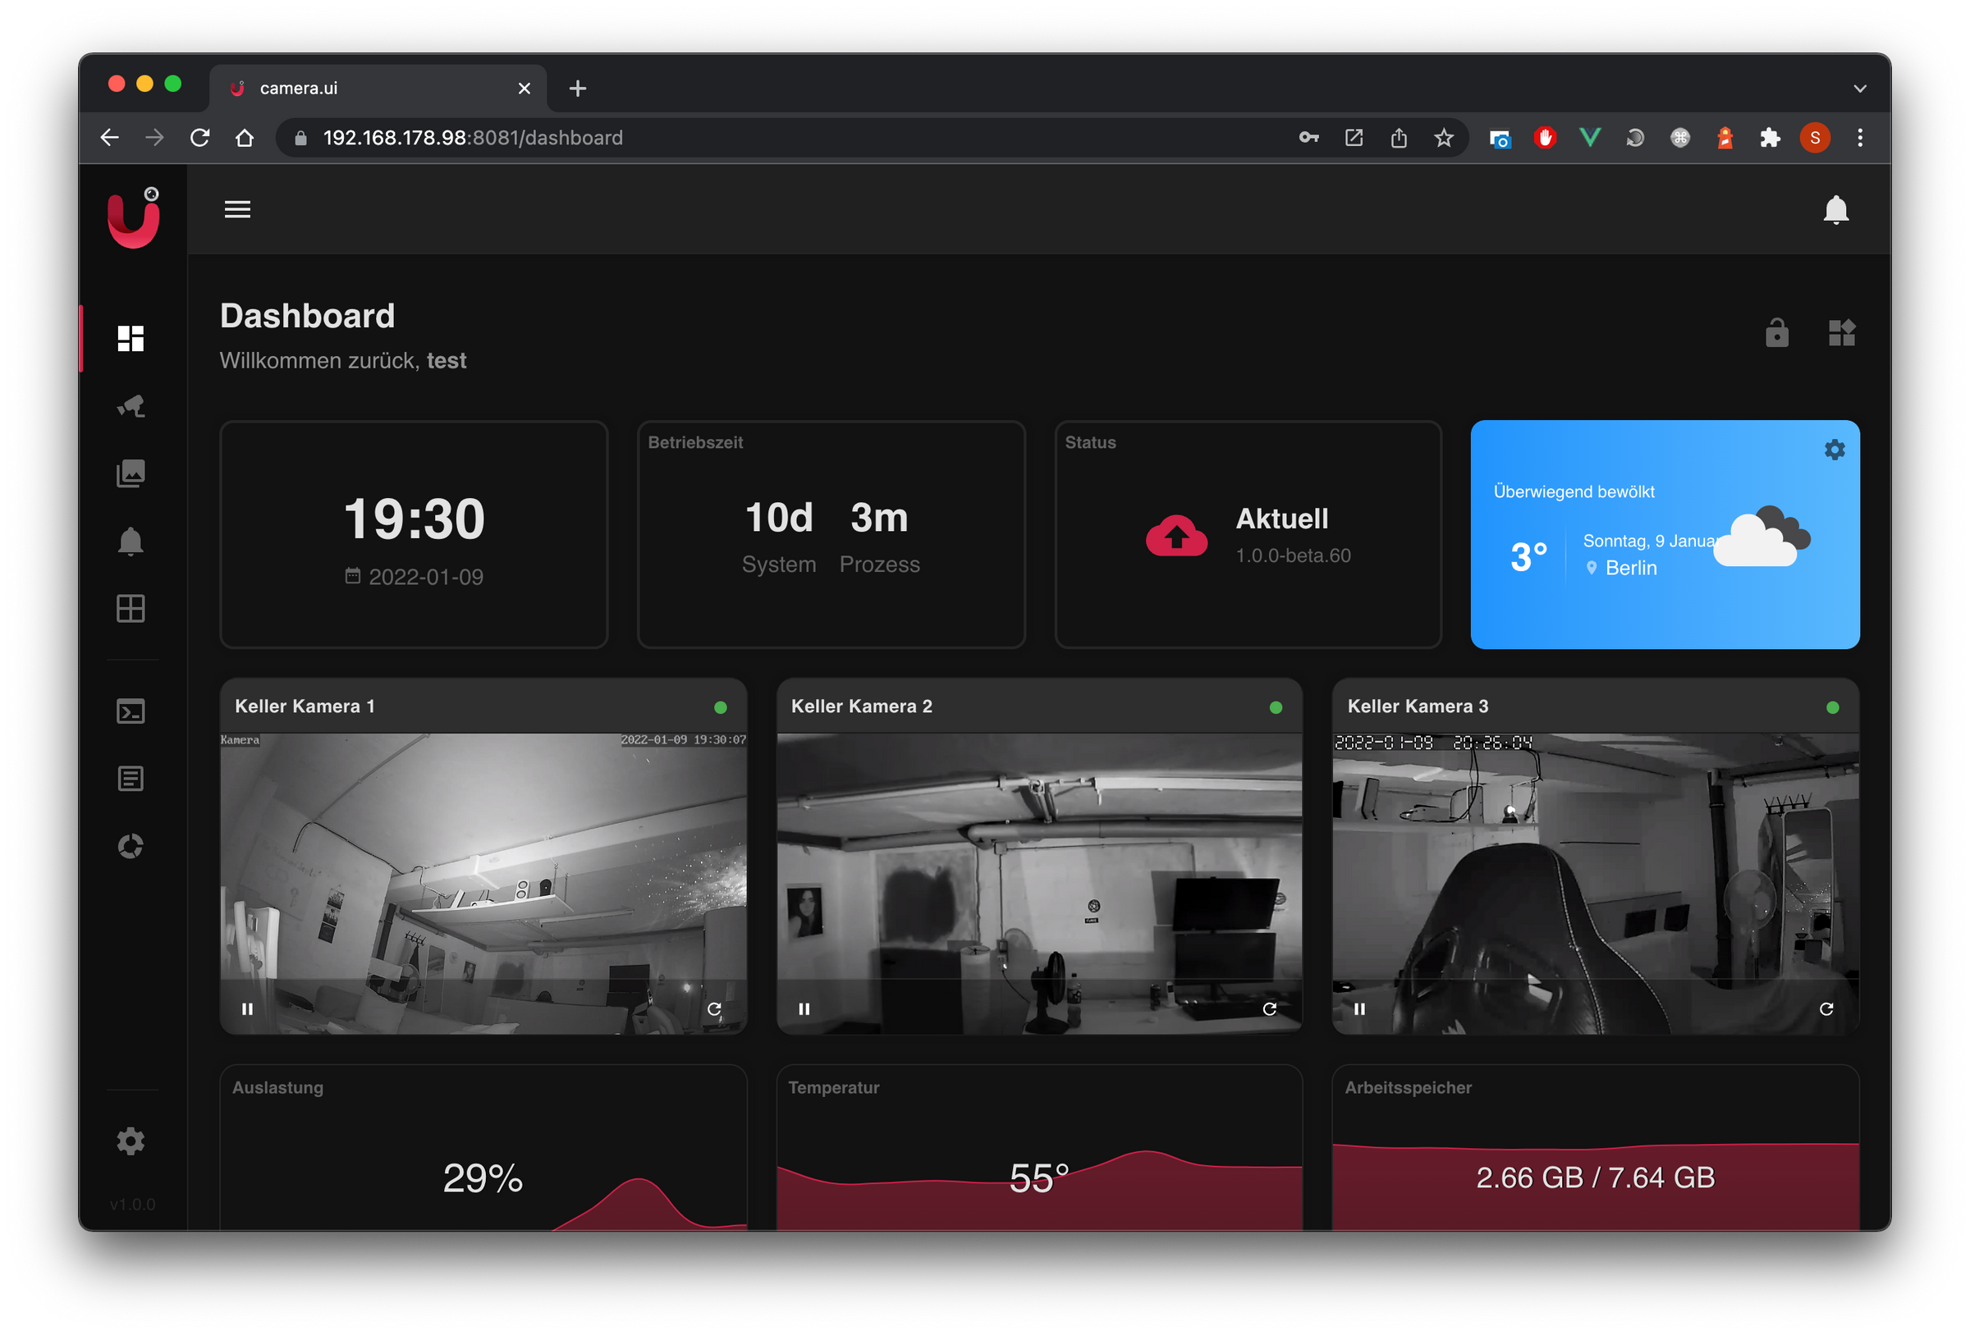Pause the Keller Kamera 2 stream

coord(804,1008)
